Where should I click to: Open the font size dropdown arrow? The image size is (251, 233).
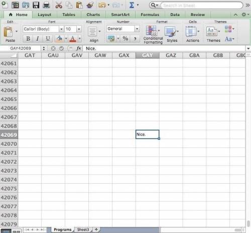pos(79,29)
